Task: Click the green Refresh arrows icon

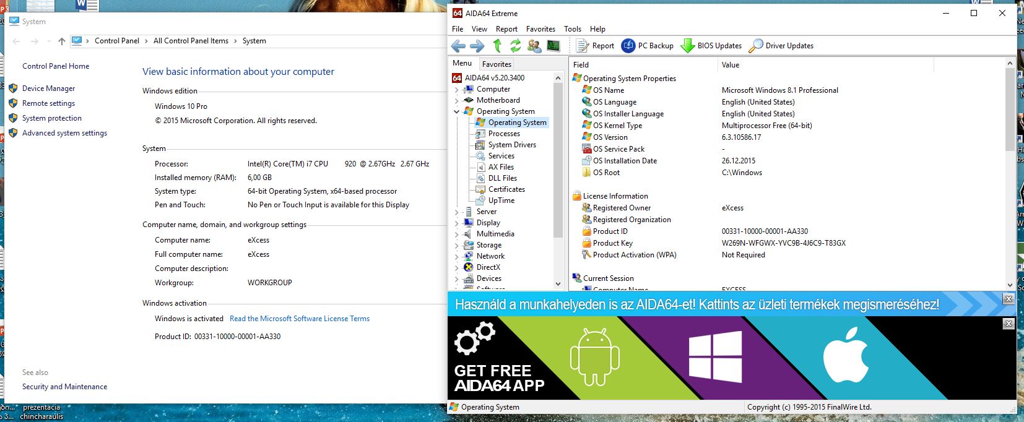Action: point(515,46)
